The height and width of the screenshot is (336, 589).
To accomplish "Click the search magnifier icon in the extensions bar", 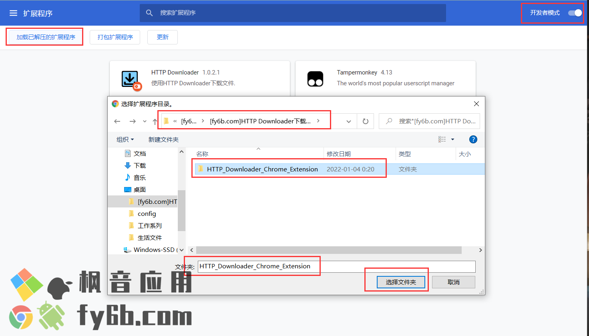I will click(x=149, y=13).
